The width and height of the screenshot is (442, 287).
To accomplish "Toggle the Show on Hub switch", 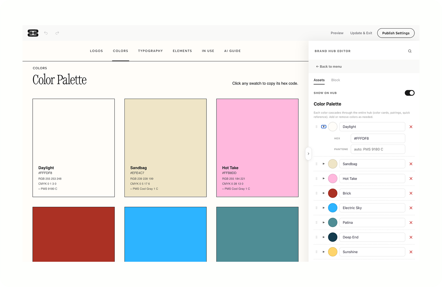I will (x=410, y=93).
